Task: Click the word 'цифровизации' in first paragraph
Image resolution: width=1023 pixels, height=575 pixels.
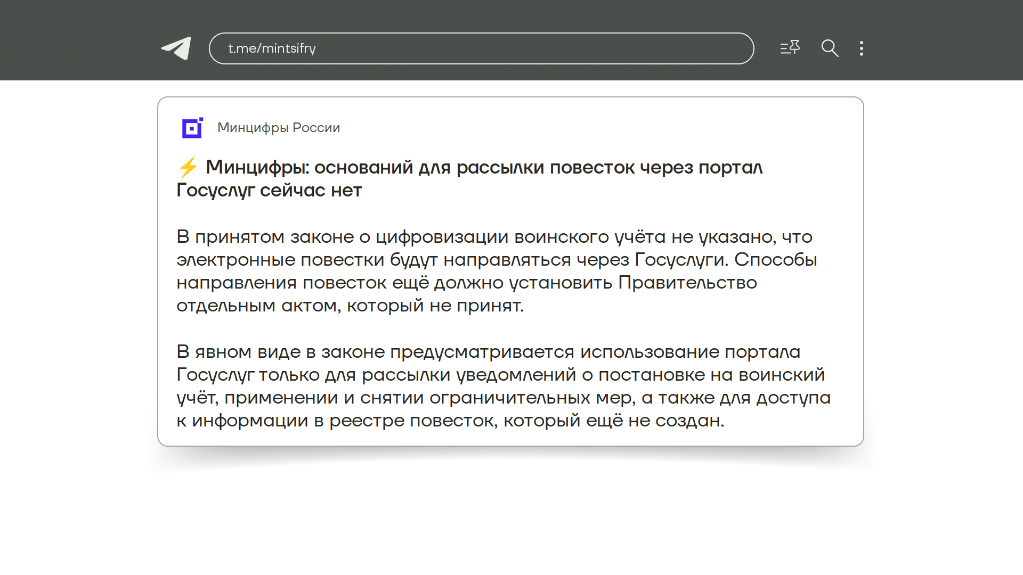Action: [x=442, y=237]
